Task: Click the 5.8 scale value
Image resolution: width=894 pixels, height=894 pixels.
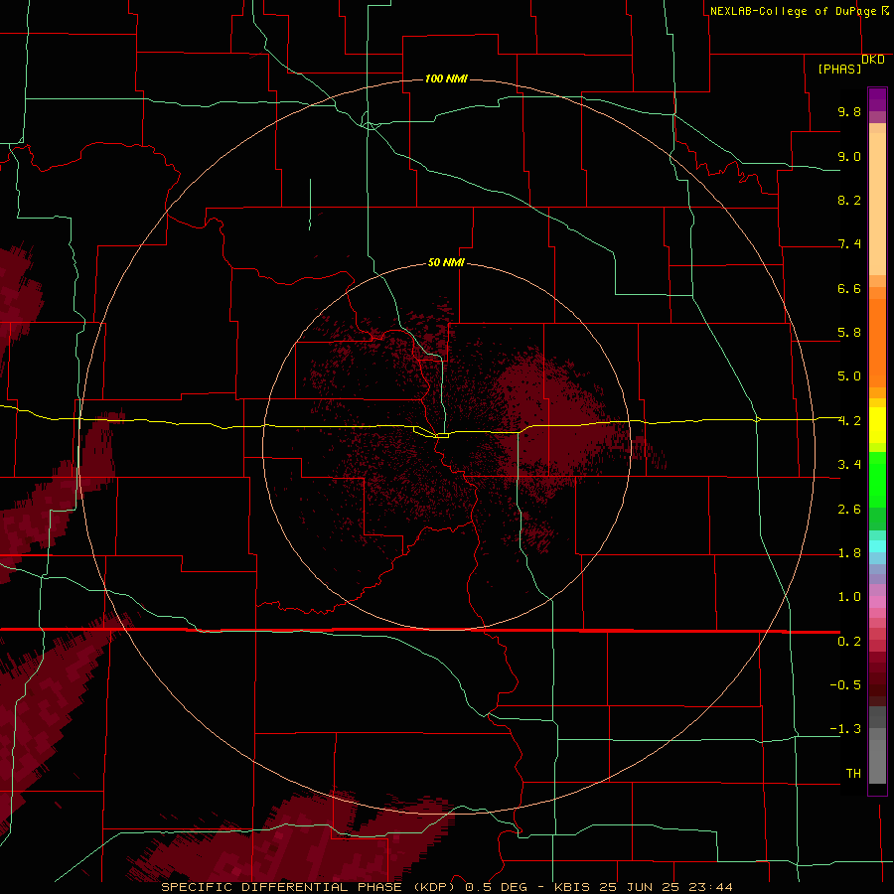Action: click(849, 333)
